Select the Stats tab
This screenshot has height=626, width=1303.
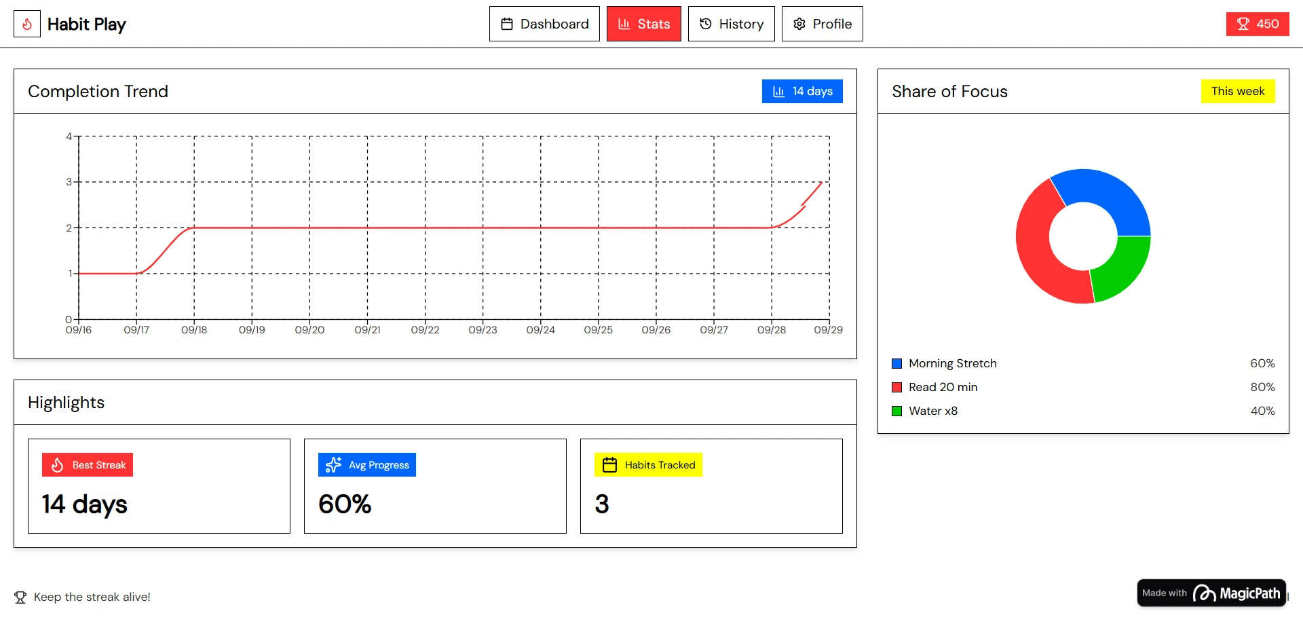point(643,24)
